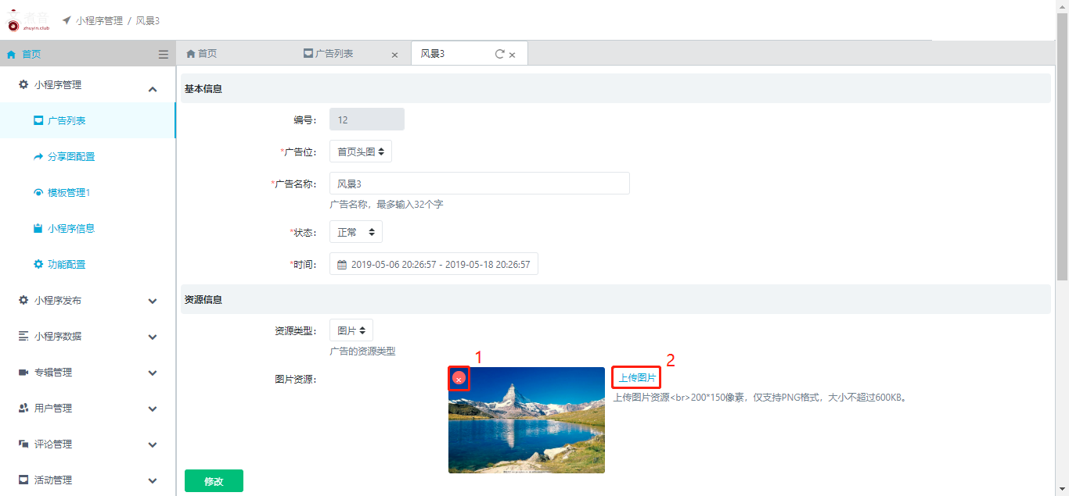Click the 上传图片 link

point(637,378)
